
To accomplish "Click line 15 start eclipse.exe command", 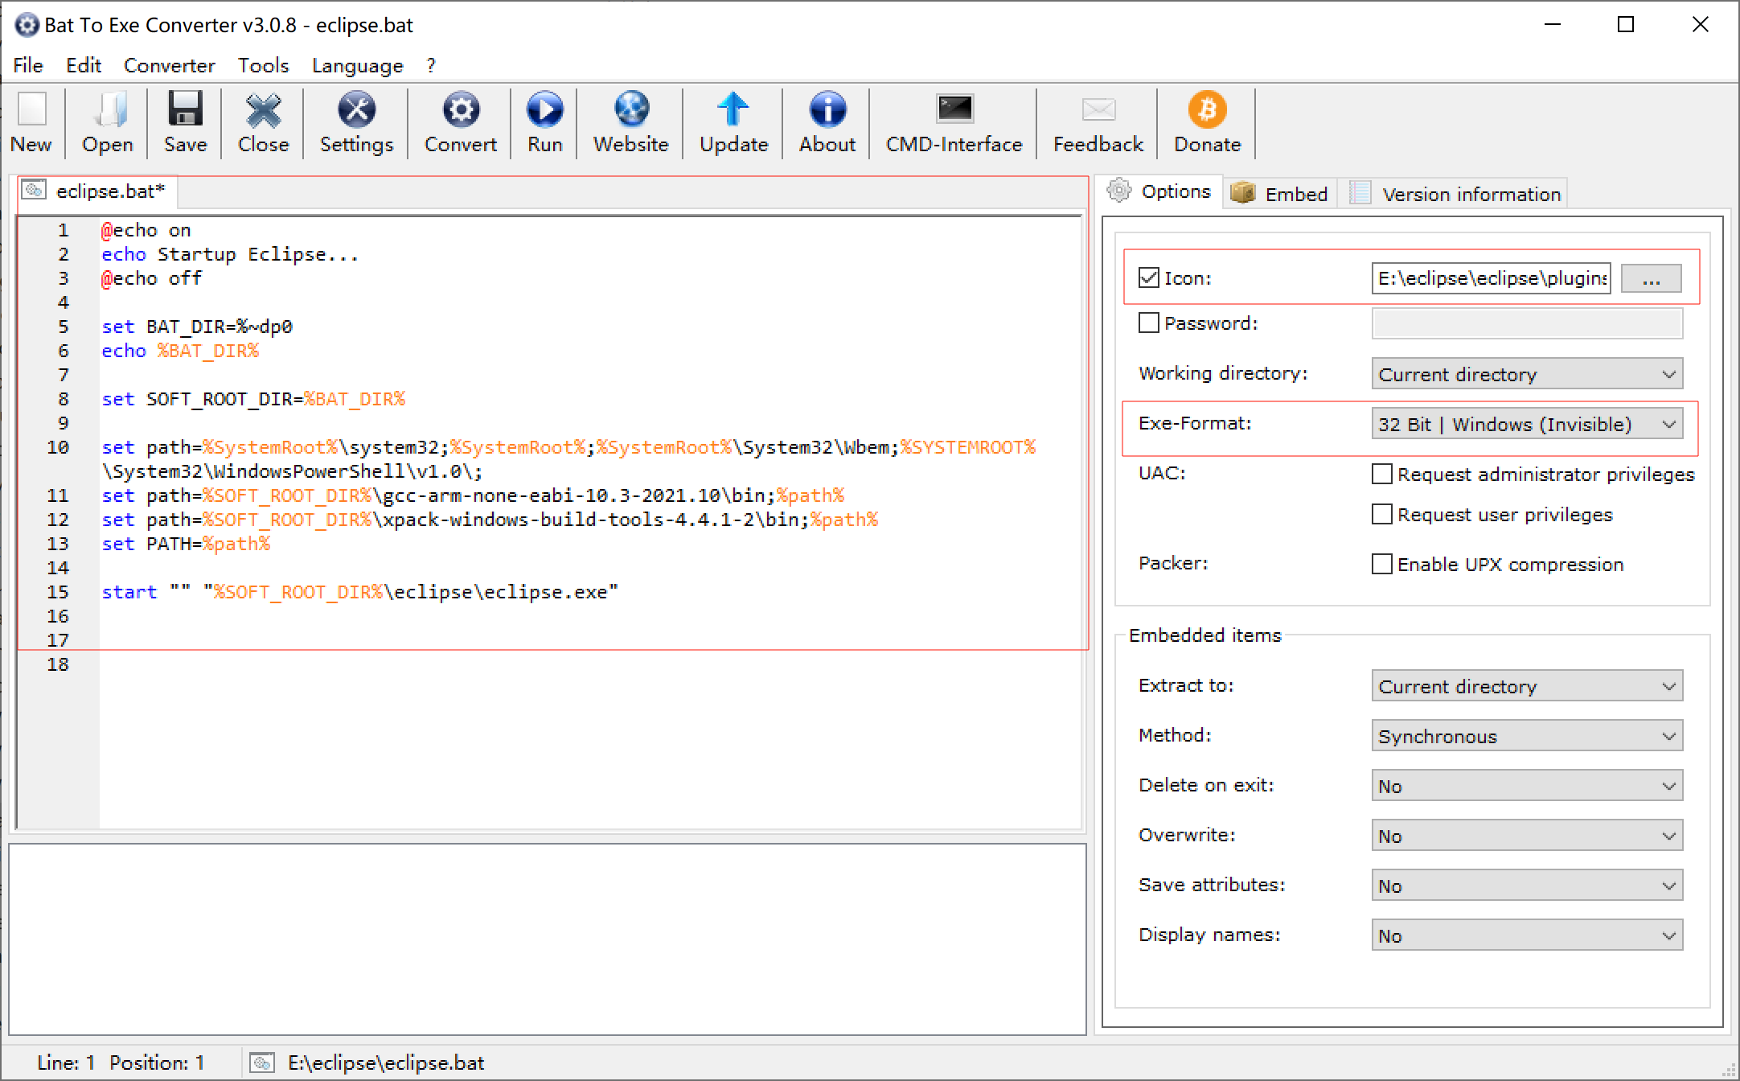I will [359, 592].
